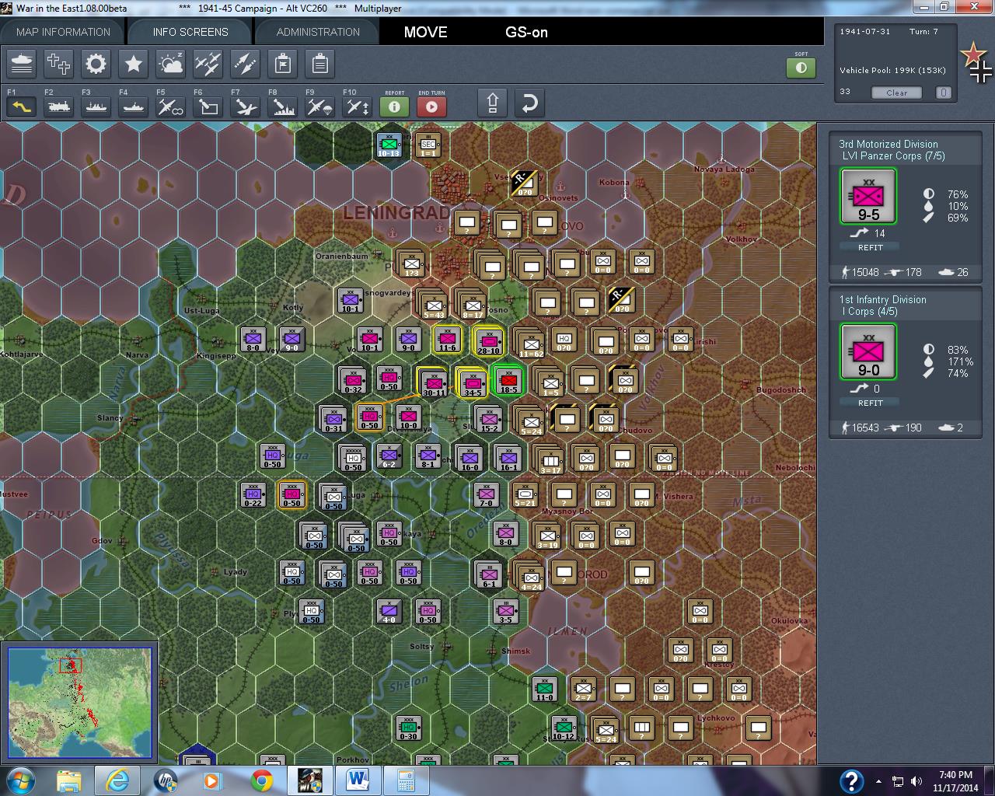Click the icon with three aircraft
The image size is (995, 796).
click(208, 64)
